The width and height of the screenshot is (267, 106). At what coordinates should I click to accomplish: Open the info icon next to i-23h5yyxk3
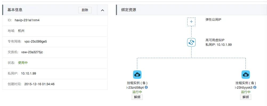pyautogui.click(x=255, y=87)
